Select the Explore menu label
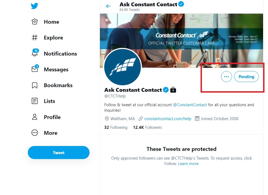This screenshot has width=268, height=195. tap(53, 38)
